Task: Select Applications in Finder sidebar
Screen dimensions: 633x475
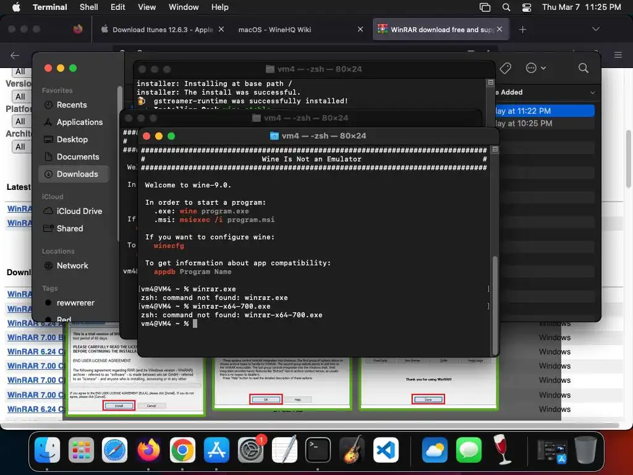Action: 80,122
